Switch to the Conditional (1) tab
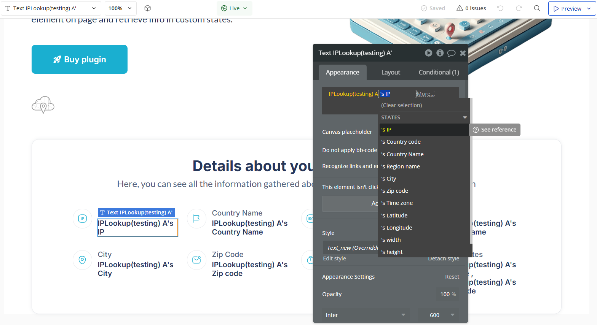 (439, 72)
